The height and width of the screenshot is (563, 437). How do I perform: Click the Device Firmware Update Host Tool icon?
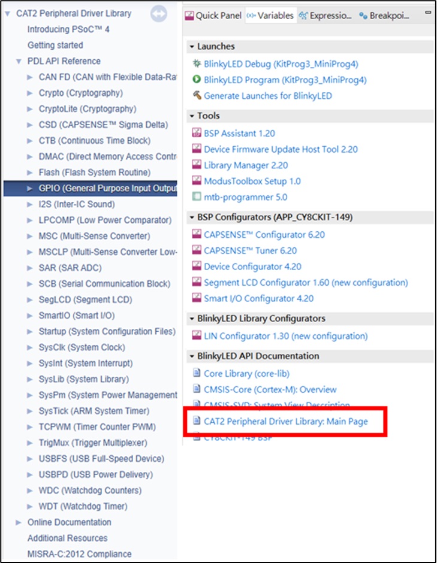197,149
